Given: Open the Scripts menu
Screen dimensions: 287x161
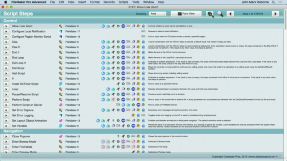Looking at the screenshot, I should click(123, 2).
